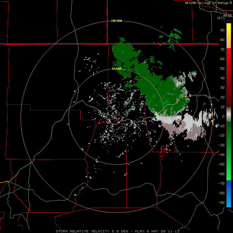This screenshot has width=233, height=233.
Task: Click the 60 value on the velocity scale
Action: coord(222,59)
